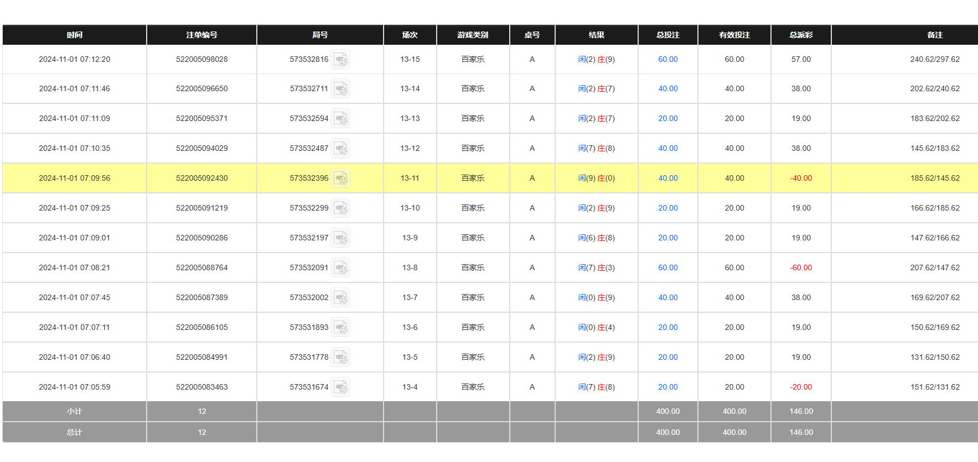Image resolution: width=978 pixels, height=462 pixels.
Task: Click the result 闲(9) 庄(0) in highlighted row
Action: [x=596, y=178]
